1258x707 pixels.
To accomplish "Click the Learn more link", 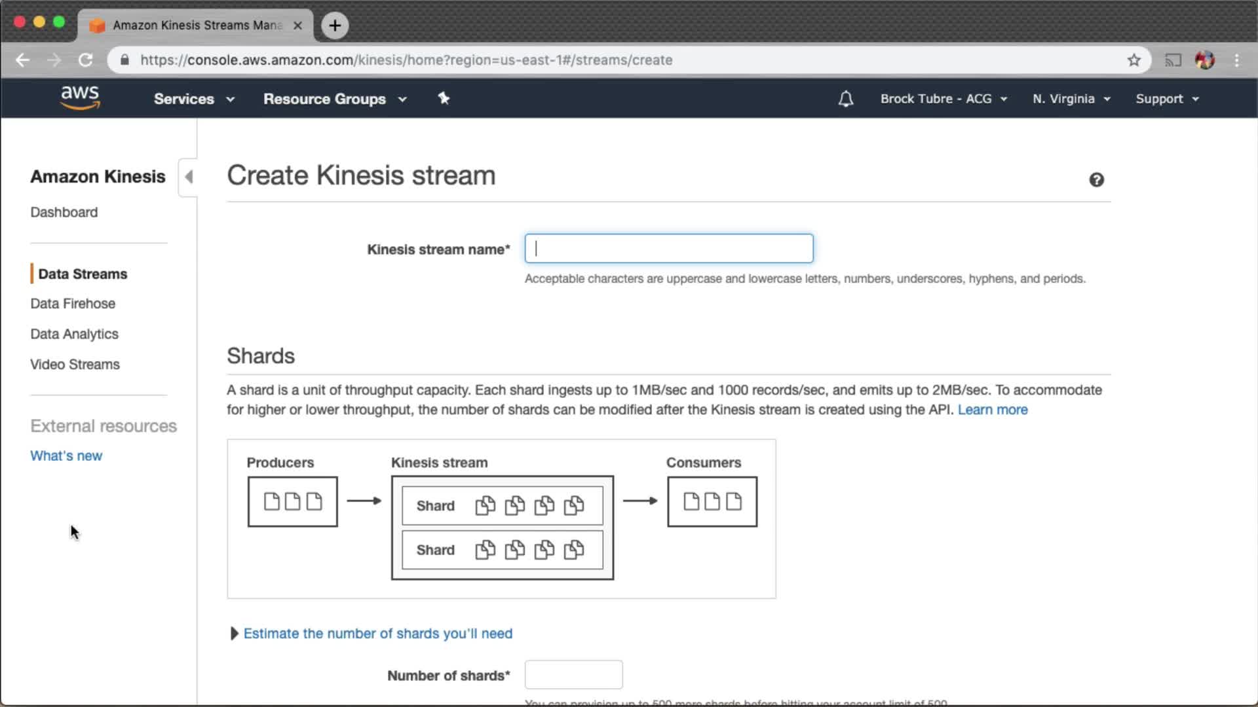I will pyautogui.click(x=992, y=410).
